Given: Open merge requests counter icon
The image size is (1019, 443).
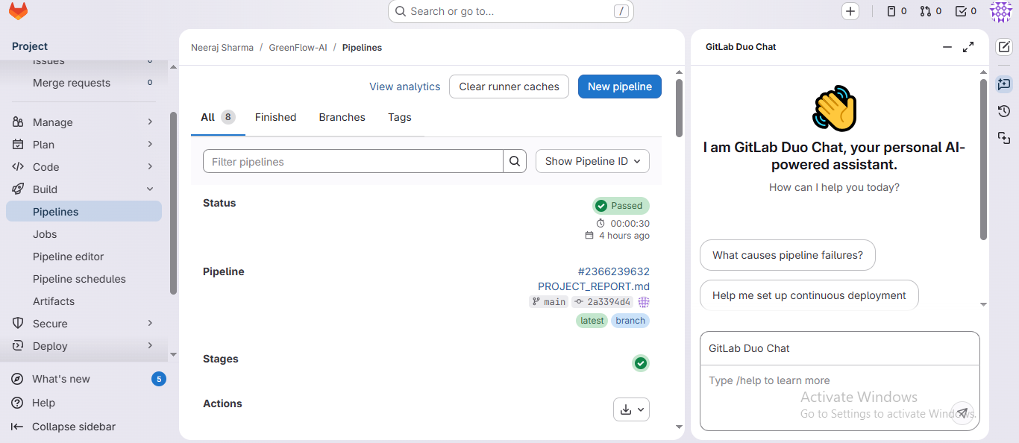Looking at the screenshot, I should [930, 11].
